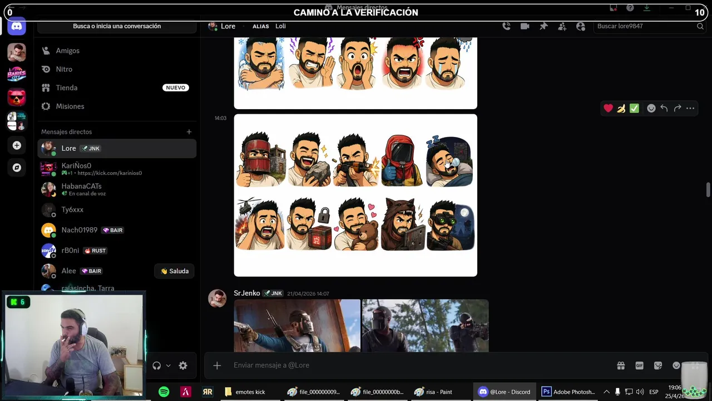Open the Baires City server icon

pos(17,75)
